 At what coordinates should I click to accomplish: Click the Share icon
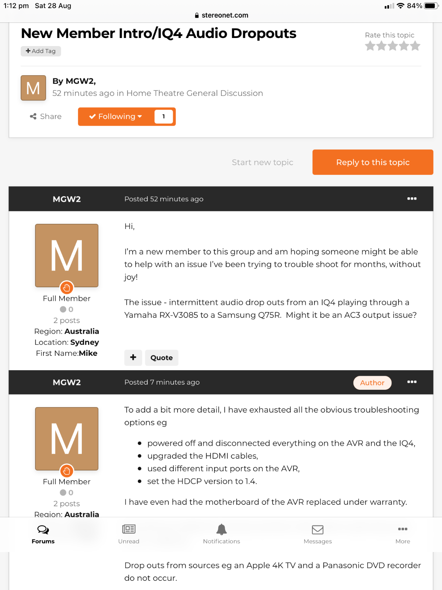33,117
